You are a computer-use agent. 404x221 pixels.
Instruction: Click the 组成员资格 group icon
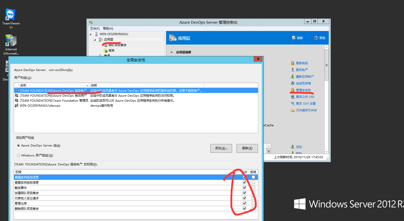[x=292, y=83]
